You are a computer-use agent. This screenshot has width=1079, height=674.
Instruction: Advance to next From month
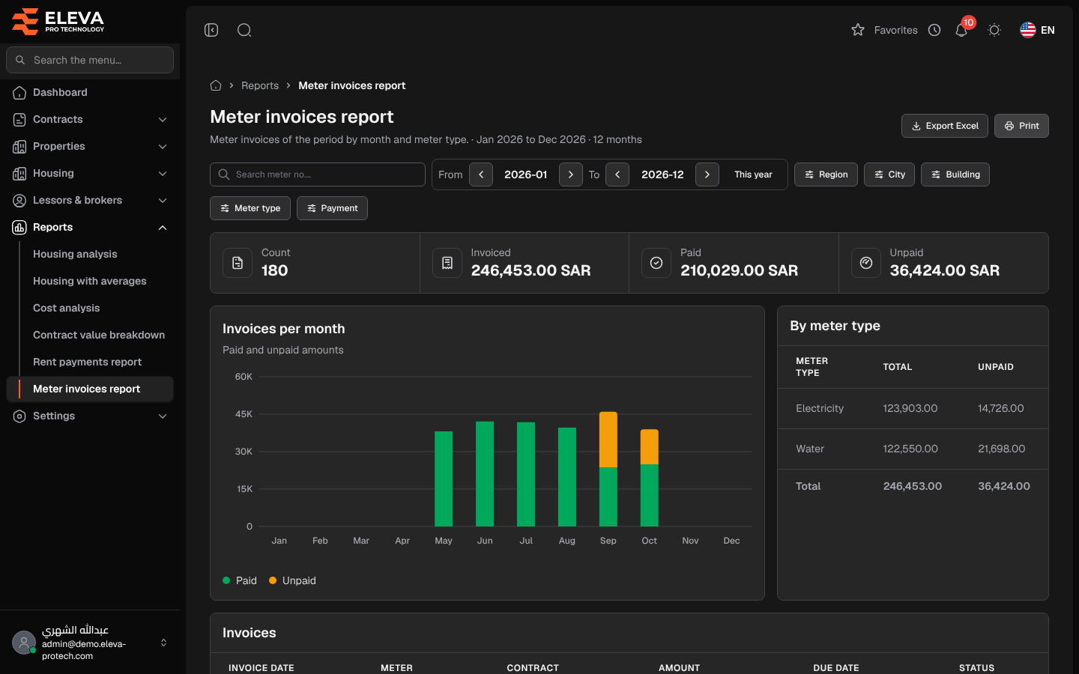pyautogui.click(x=571, y=174)
